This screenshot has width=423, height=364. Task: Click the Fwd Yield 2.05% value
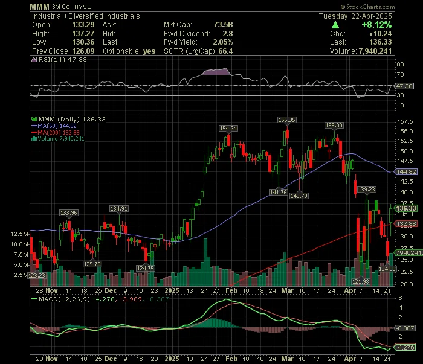pos(223,42)
